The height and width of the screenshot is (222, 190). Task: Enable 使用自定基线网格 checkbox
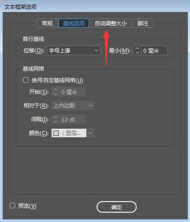pos(26,80)
